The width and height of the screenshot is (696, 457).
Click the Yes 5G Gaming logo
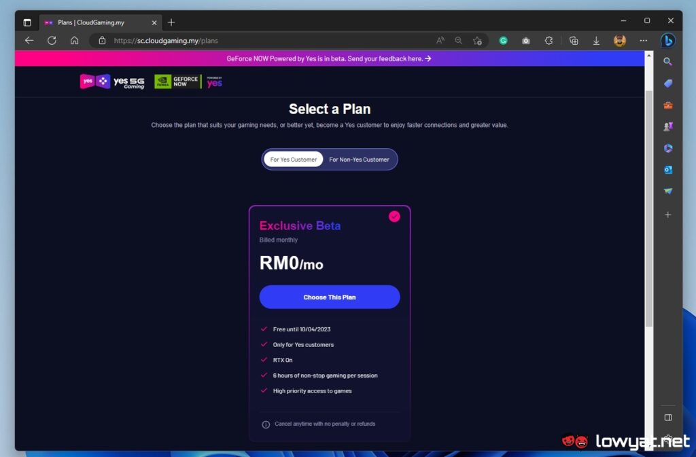(x=112, y=81)
